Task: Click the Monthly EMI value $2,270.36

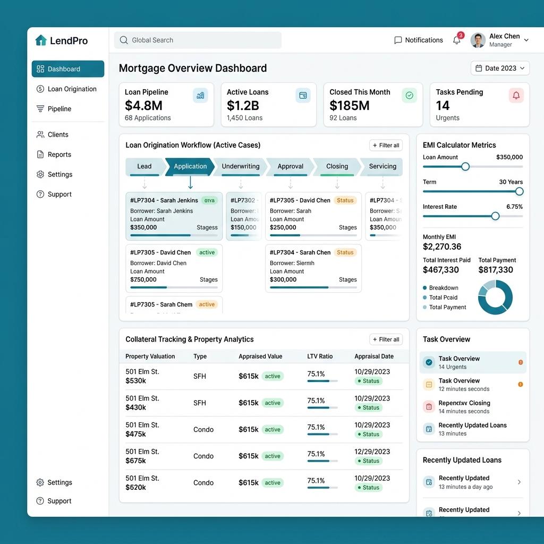Action: (442, 246)
